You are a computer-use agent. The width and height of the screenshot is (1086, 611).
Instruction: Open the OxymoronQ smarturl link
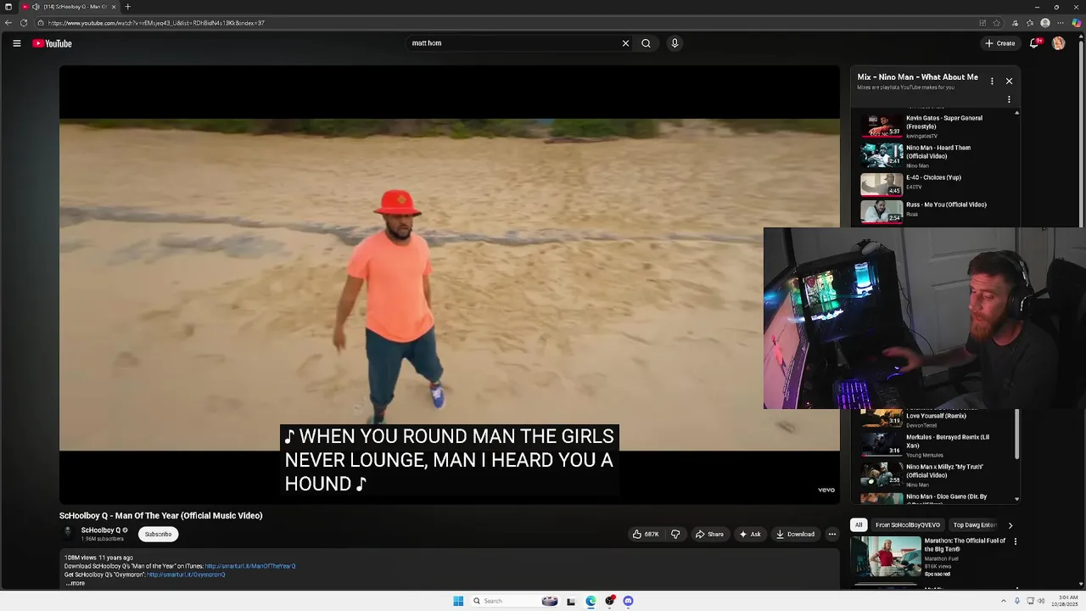pyautogui.click(x=186, y=575)
